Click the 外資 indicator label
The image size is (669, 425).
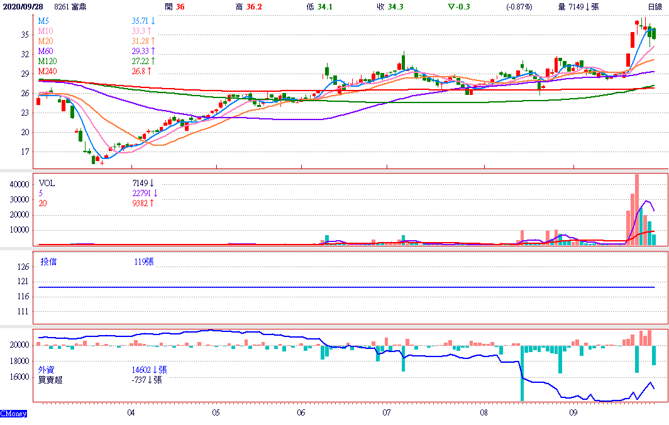click(47, 370)
